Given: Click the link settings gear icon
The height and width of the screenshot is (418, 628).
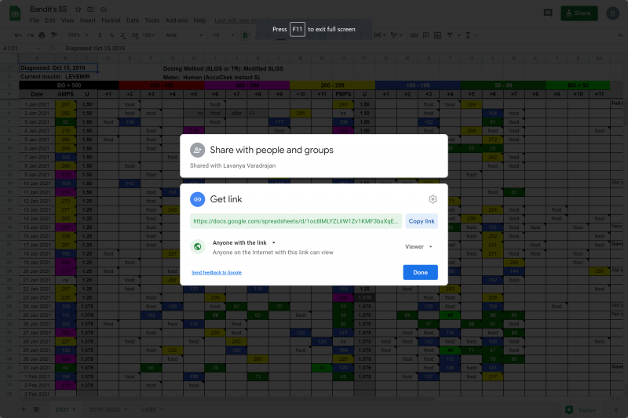Looking at the screenshot, I should [432, 199].
